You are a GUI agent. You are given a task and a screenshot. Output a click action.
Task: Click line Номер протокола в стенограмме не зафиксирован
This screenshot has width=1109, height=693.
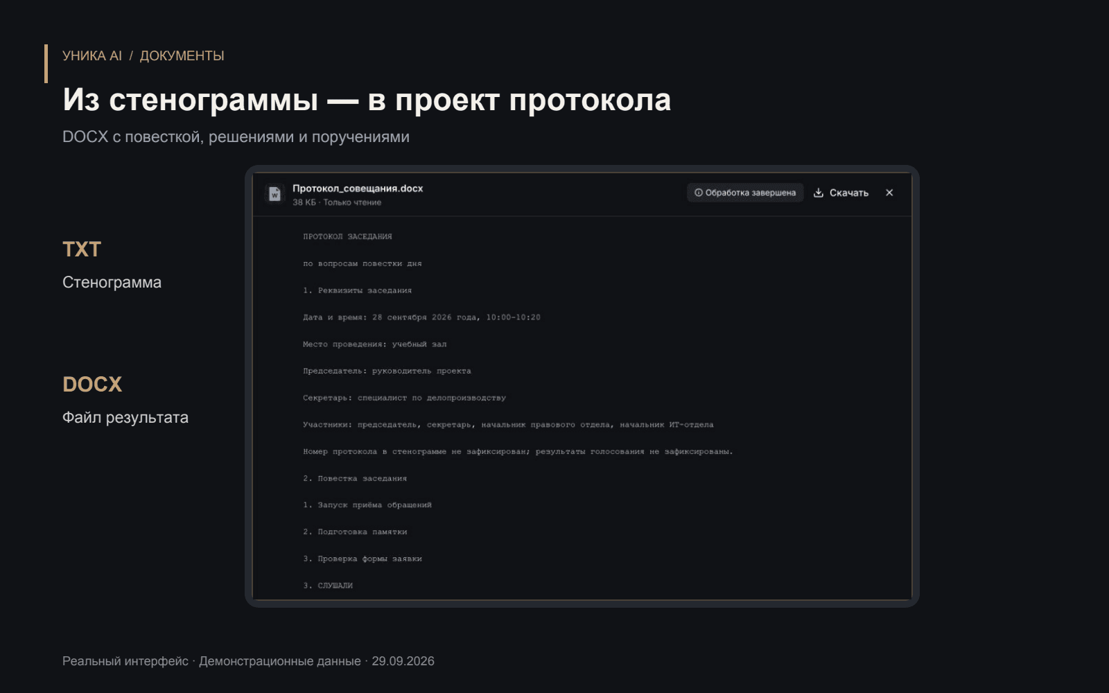coord(518,452)
